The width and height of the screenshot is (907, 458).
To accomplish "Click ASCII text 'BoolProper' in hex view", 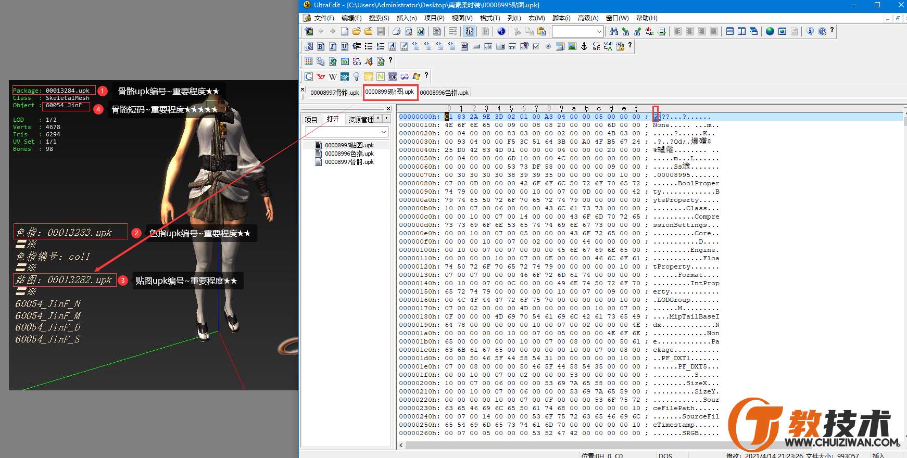I will coord(699,183).
